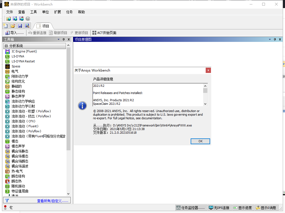Select the LS-DYNA Restart icon
285x213 pixels.
[x=8, y=61]
